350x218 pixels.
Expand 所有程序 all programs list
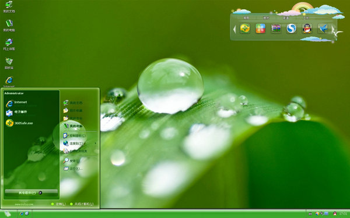click(32, 192)
